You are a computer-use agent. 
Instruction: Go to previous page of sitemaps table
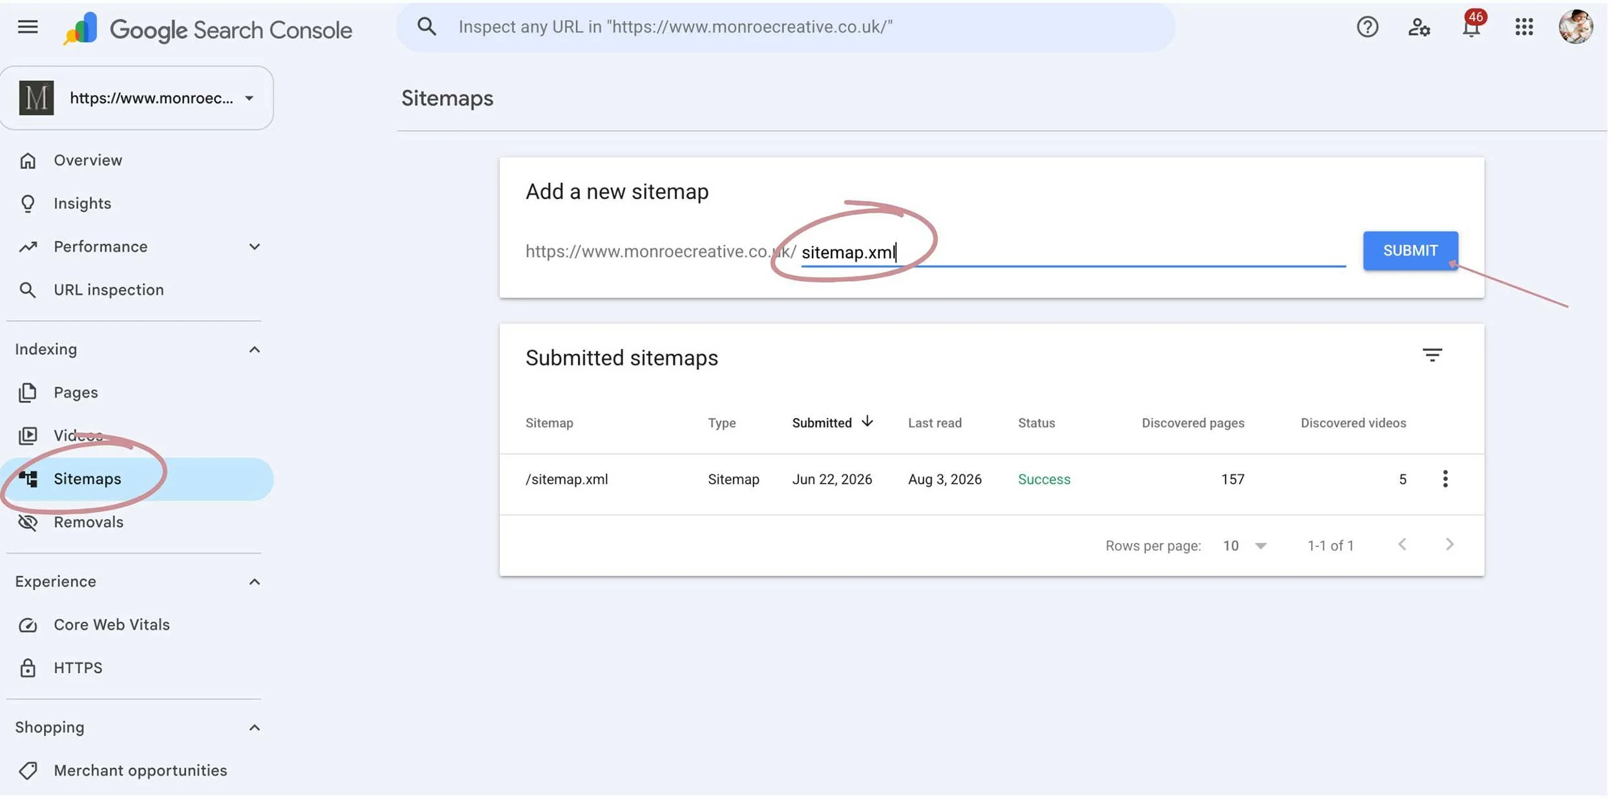point(1401,545)
